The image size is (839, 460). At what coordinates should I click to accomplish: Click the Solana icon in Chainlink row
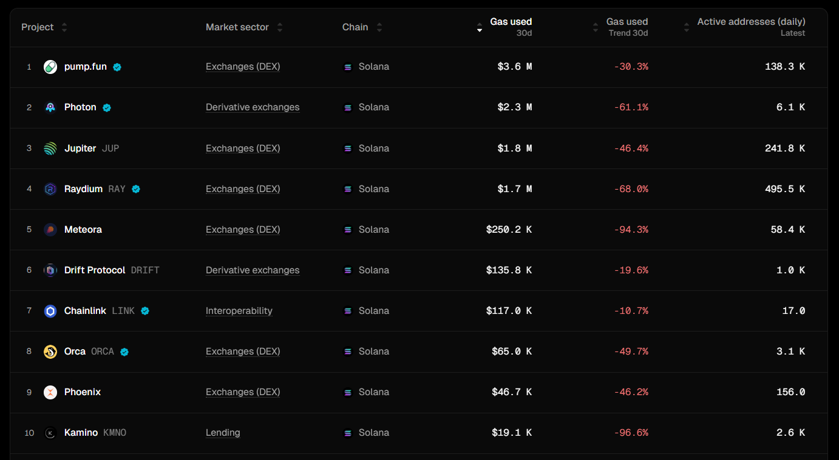pyautogui.click(x=348, y=311)
